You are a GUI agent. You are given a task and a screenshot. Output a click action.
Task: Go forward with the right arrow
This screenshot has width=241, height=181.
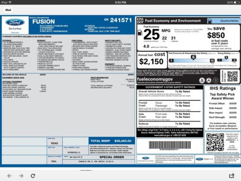21,176
